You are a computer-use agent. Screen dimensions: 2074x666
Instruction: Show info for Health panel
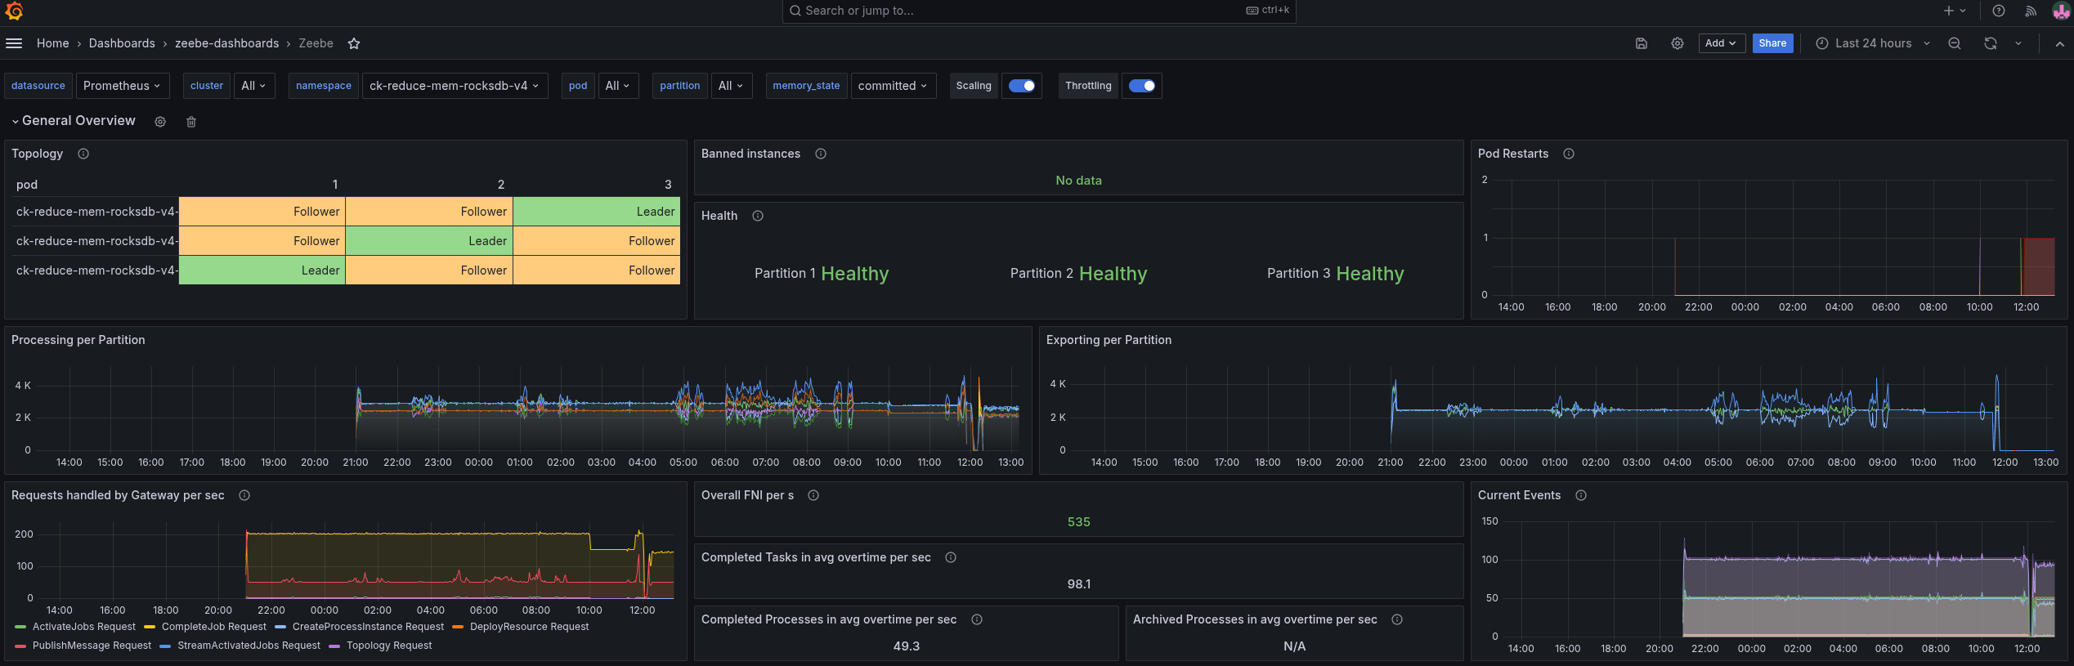(x=758, y=216)
